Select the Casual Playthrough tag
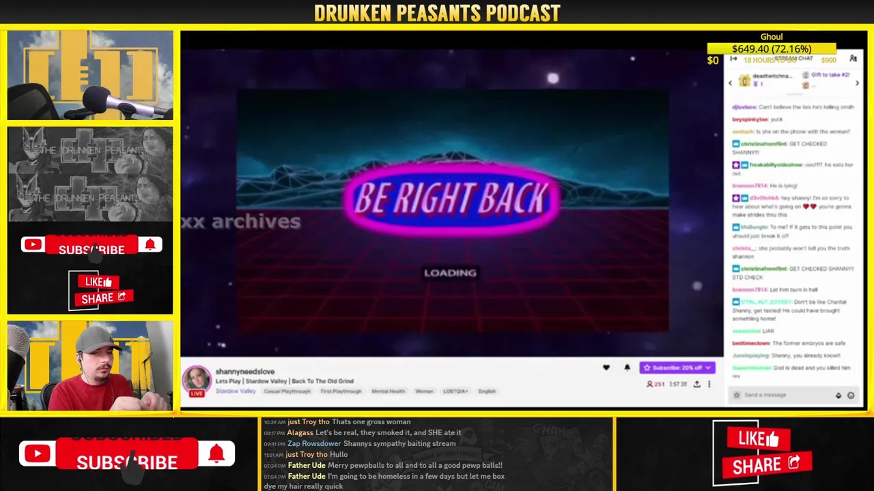The image size is (874, 491). pyautogui.click(x=287, y=391)
